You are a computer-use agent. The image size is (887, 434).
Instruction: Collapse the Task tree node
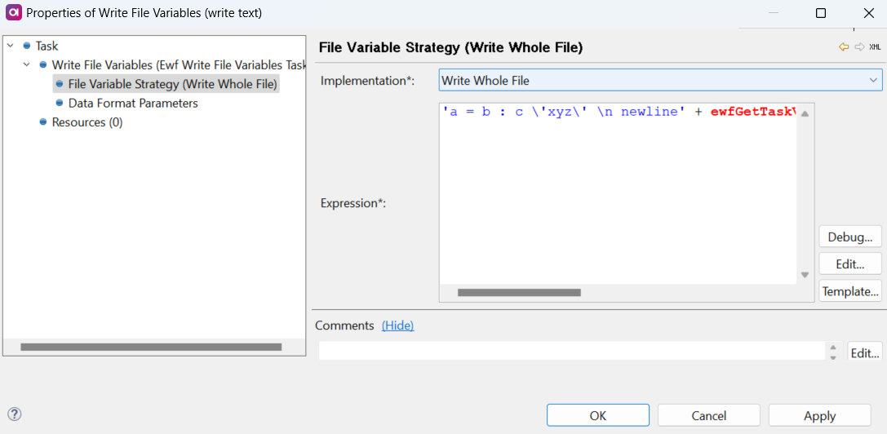[10, 46]
